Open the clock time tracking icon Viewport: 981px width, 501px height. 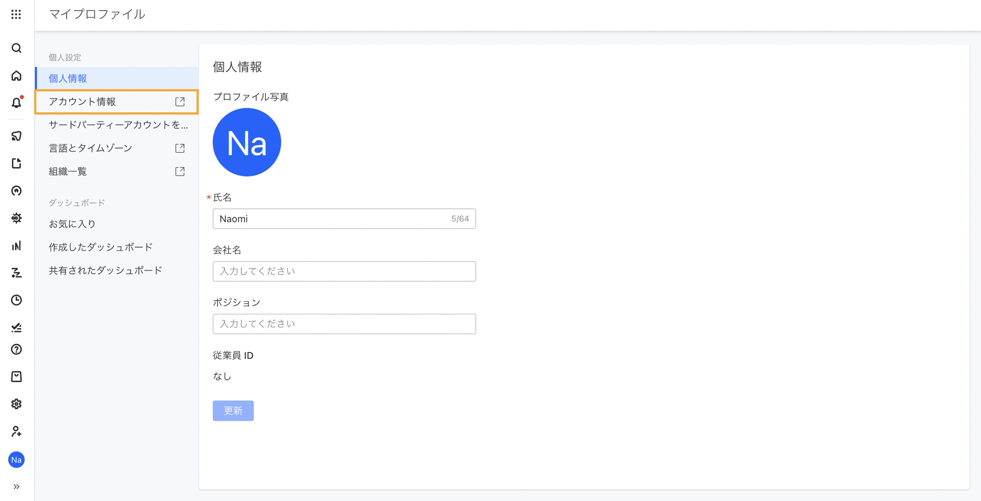[x=16, y=300]
